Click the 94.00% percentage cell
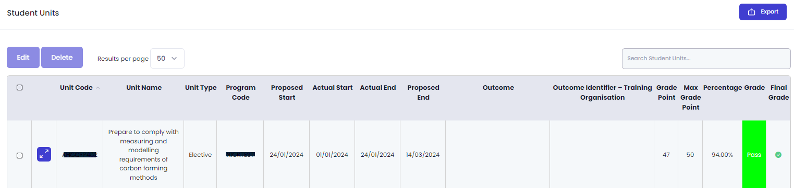This screenshot has width=794, height=188. (x=722, y=155)
